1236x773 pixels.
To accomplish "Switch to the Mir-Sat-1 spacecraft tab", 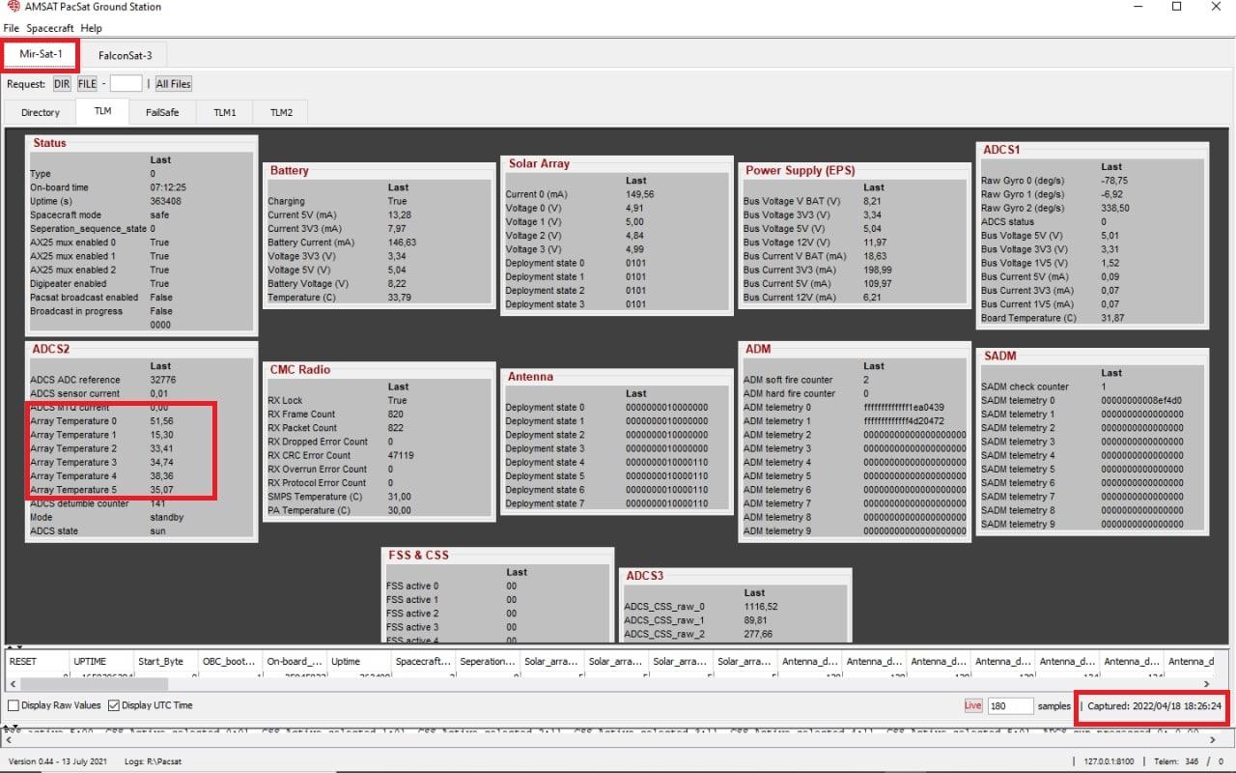I will tap(41, 54).
